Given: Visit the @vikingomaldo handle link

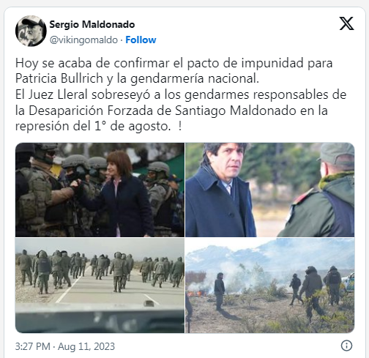Looking at the screenshot, I should tap(83, 40).
